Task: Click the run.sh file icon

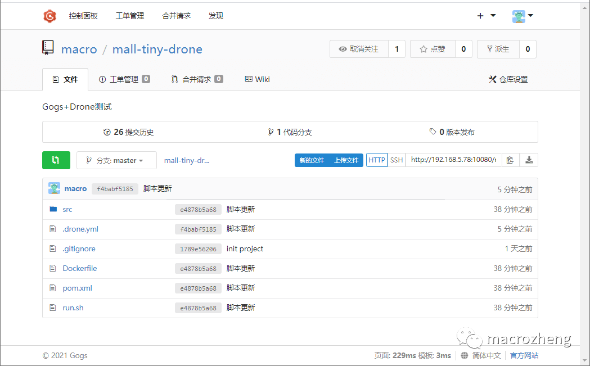Action: tap(53, 308)
